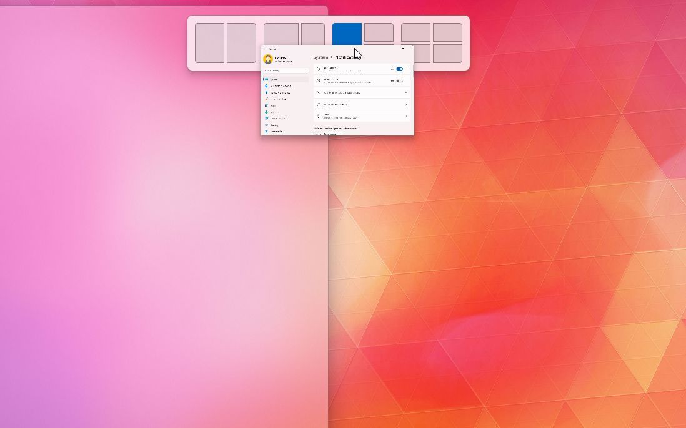
Task: Expand Turn on do not disturb automatically
Action: pos(405,92)
